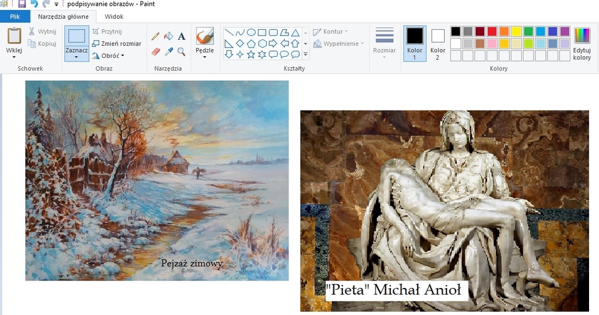Select the Oval shape
599x315 pixels.
click(x=251, y=32)
